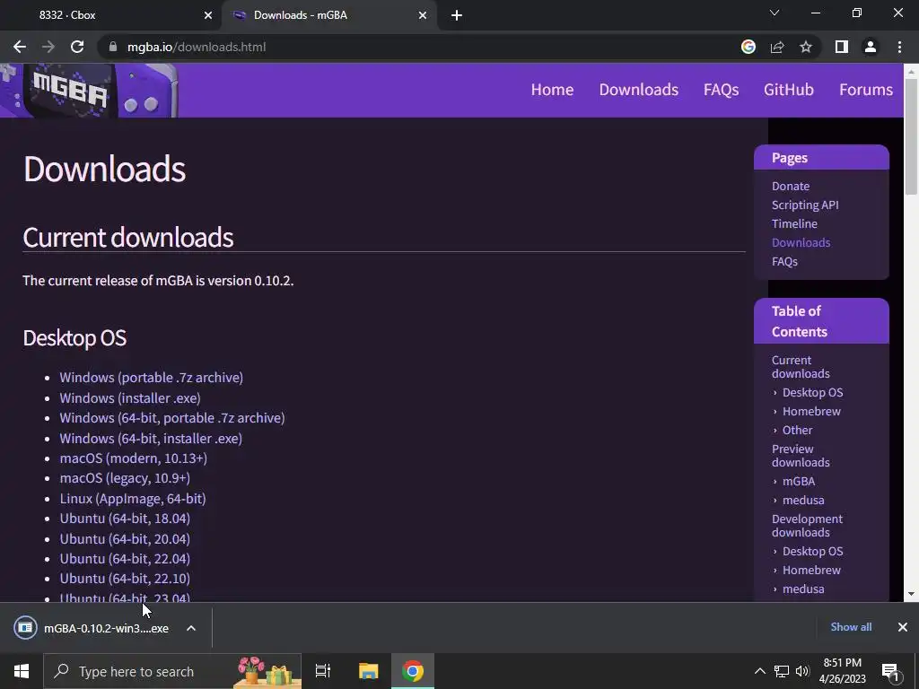Open the Windows Start menu

(22, 671)
